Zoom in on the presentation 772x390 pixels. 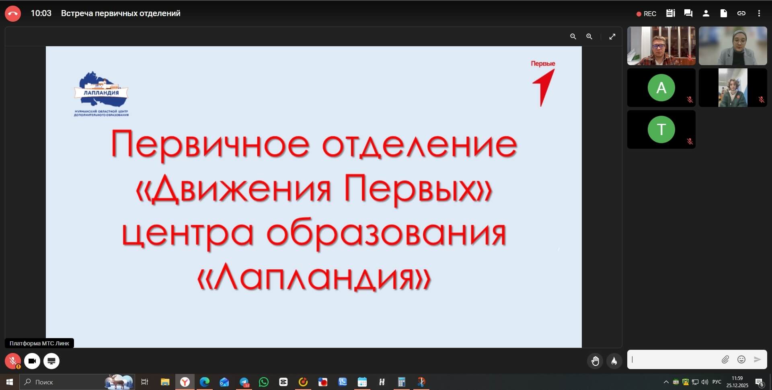point(589,37)
